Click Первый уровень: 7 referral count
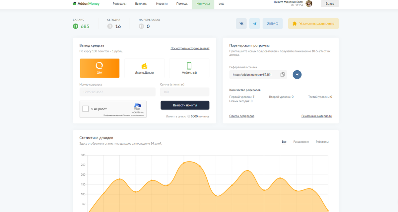398x212 pixels. (242, 97)
